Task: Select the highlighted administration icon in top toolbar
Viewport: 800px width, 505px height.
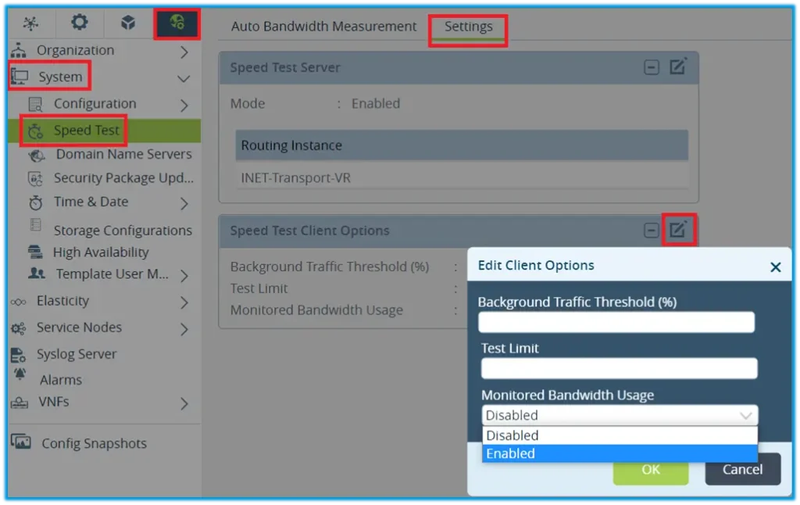Action: tap(177, 23)
